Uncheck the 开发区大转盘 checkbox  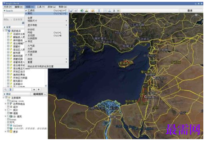(8, 77)
